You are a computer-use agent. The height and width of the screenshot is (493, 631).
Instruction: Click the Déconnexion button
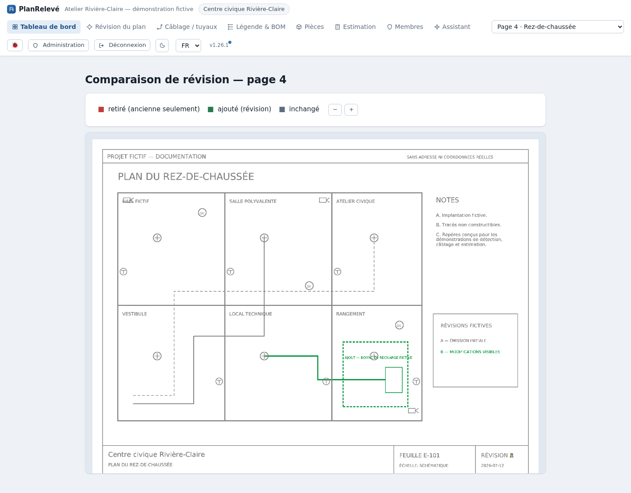tap(122, 45)
